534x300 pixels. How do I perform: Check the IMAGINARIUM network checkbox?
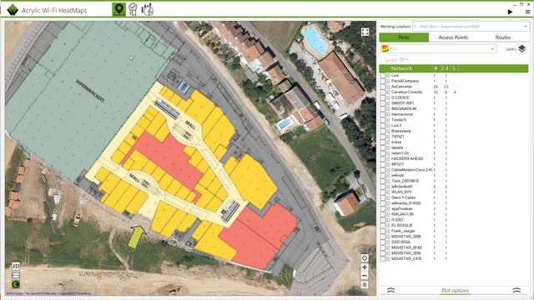pyautogui.click(x=383, y=109)
